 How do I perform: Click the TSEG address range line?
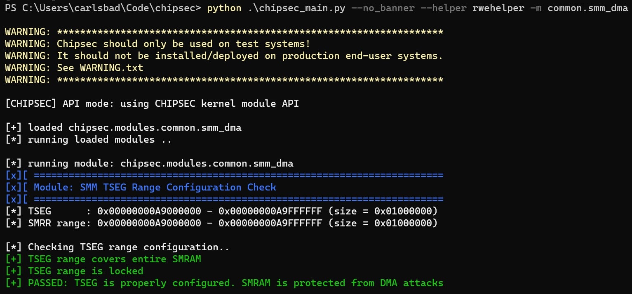tap(221, 211)
